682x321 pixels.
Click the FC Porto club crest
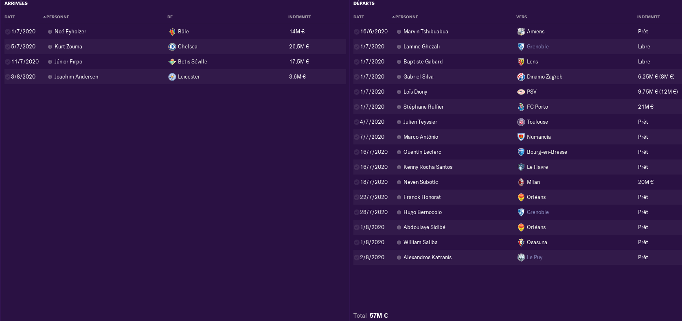point(521,107)
